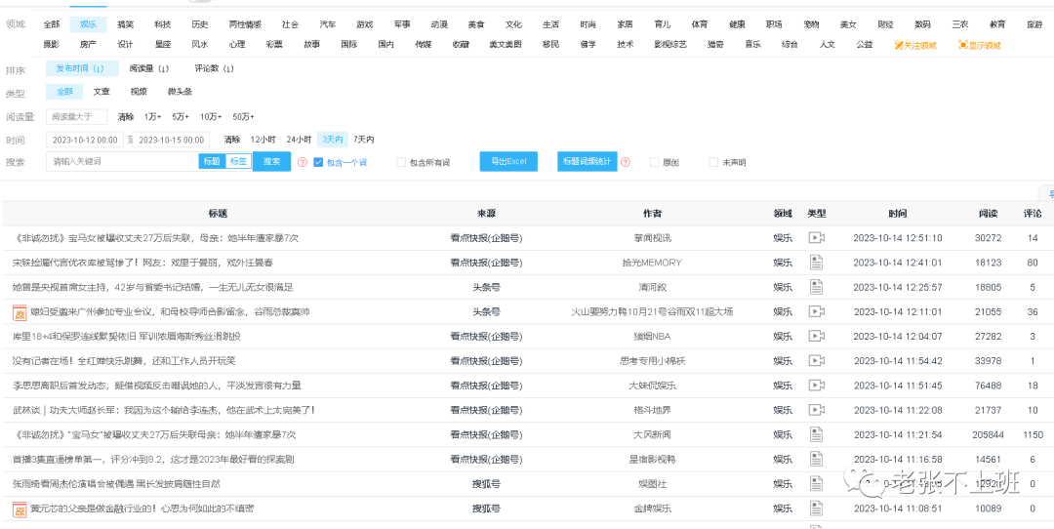
Task: Click the end date field 2023-10-15 00:00
Action: [171, 140]
